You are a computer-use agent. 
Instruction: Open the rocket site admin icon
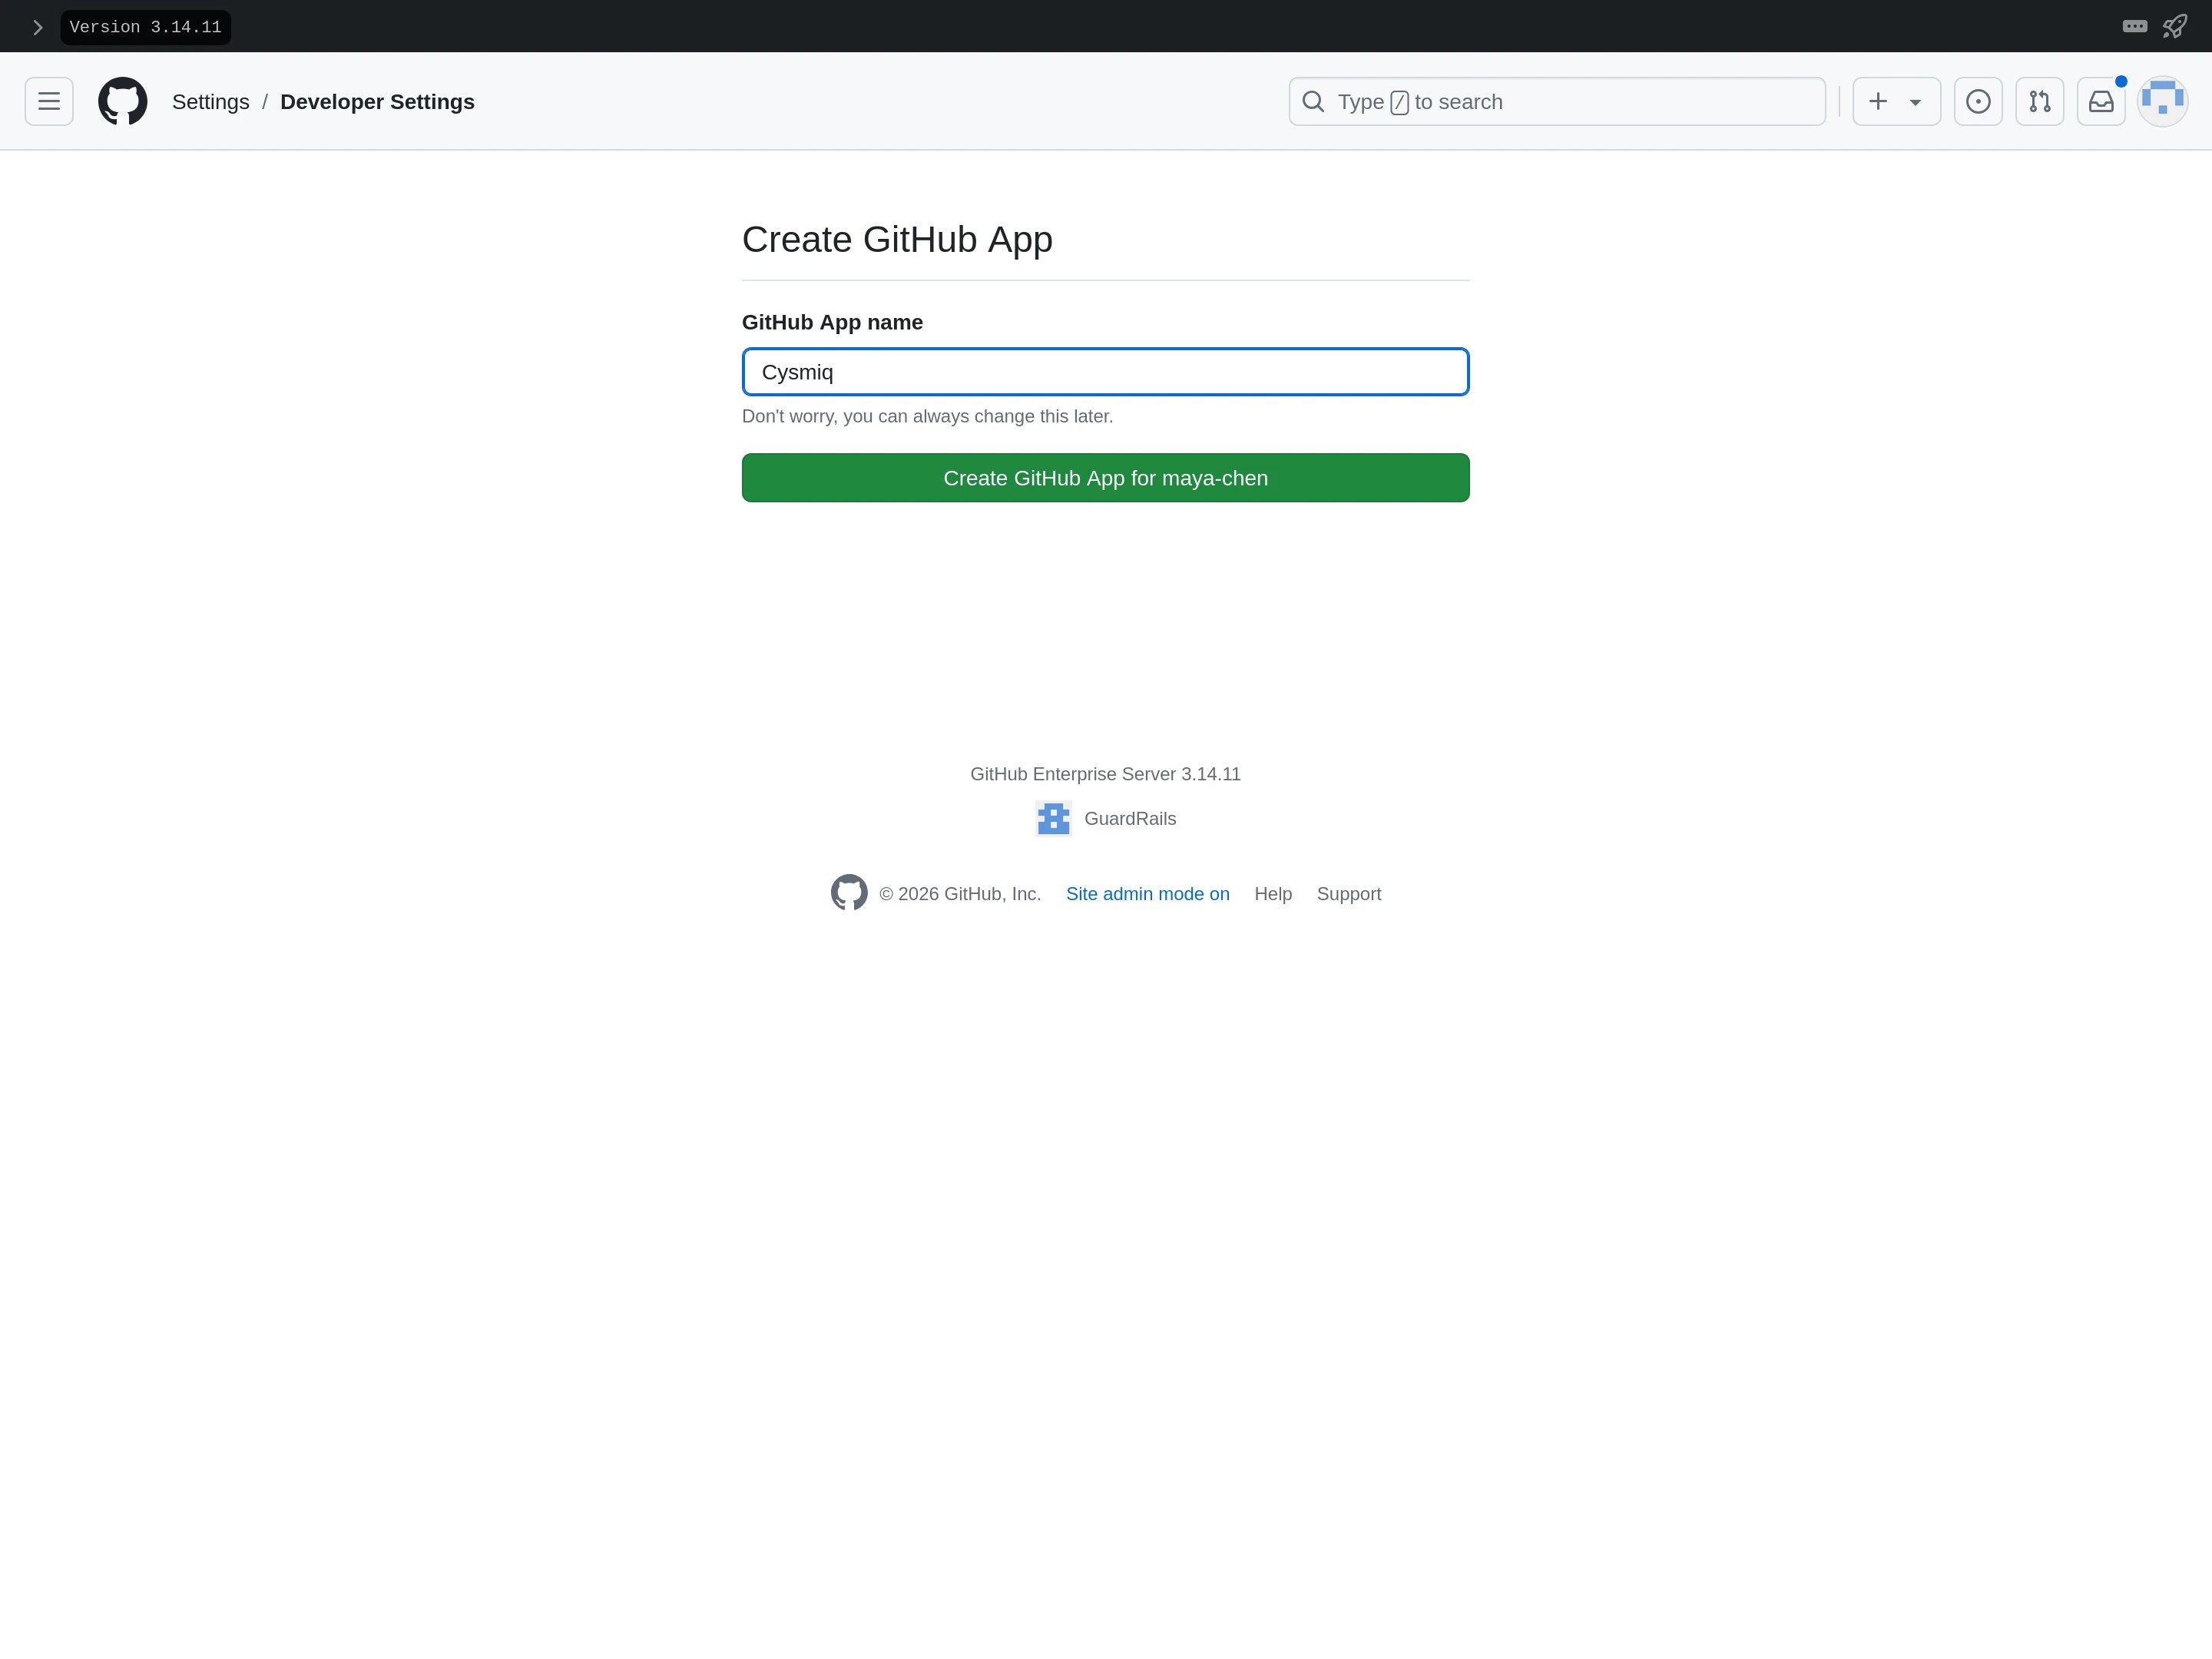[x=2175, y=26]
